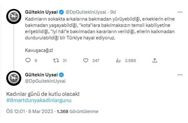Open hashtag #8martdunyakadinlargunu
Screen dimensions: 188x123
[39, 100]
